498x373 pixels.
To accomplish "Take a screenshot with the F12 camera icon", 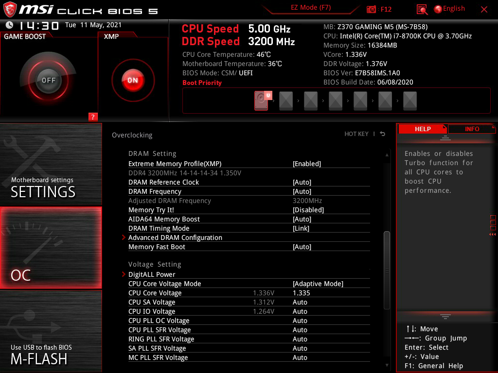I will (371, 10).
